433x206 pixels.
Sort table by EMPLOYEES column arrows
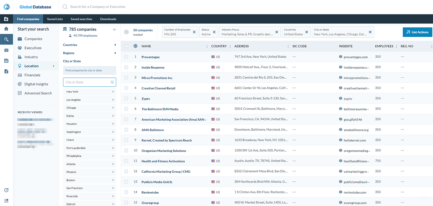(397, 46)
